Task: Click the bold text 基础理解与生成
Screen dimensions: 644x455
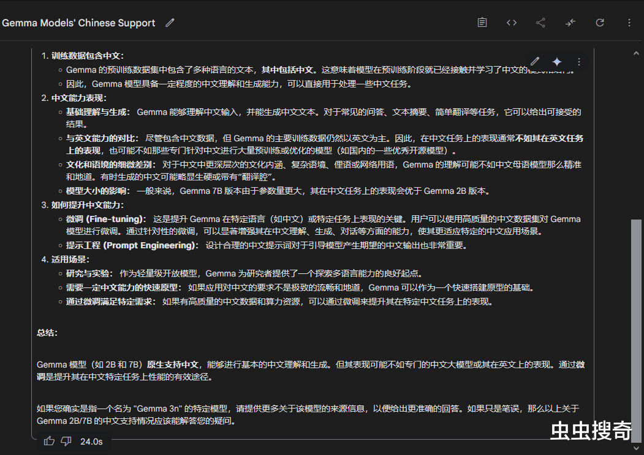Action: click(x=98, y=112)
